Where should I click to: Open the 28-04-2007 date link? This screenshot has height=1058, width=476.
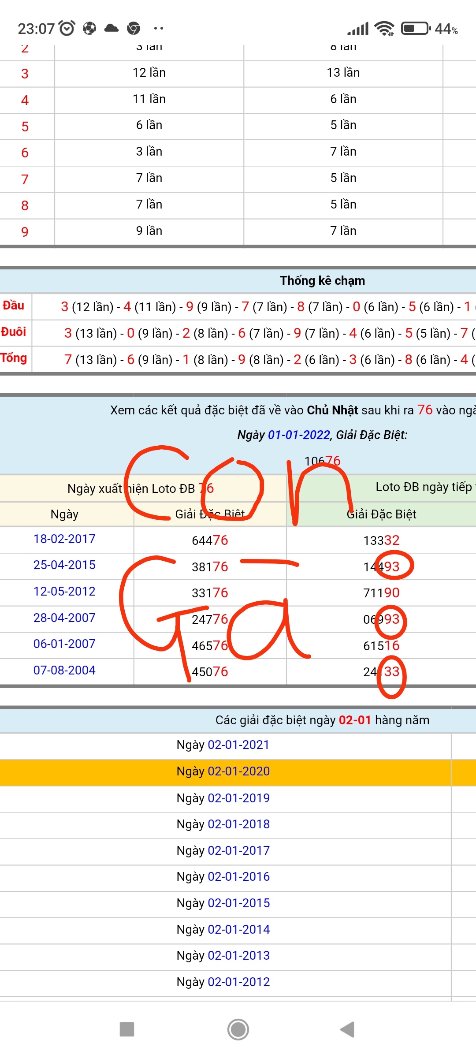click(64, 618)
